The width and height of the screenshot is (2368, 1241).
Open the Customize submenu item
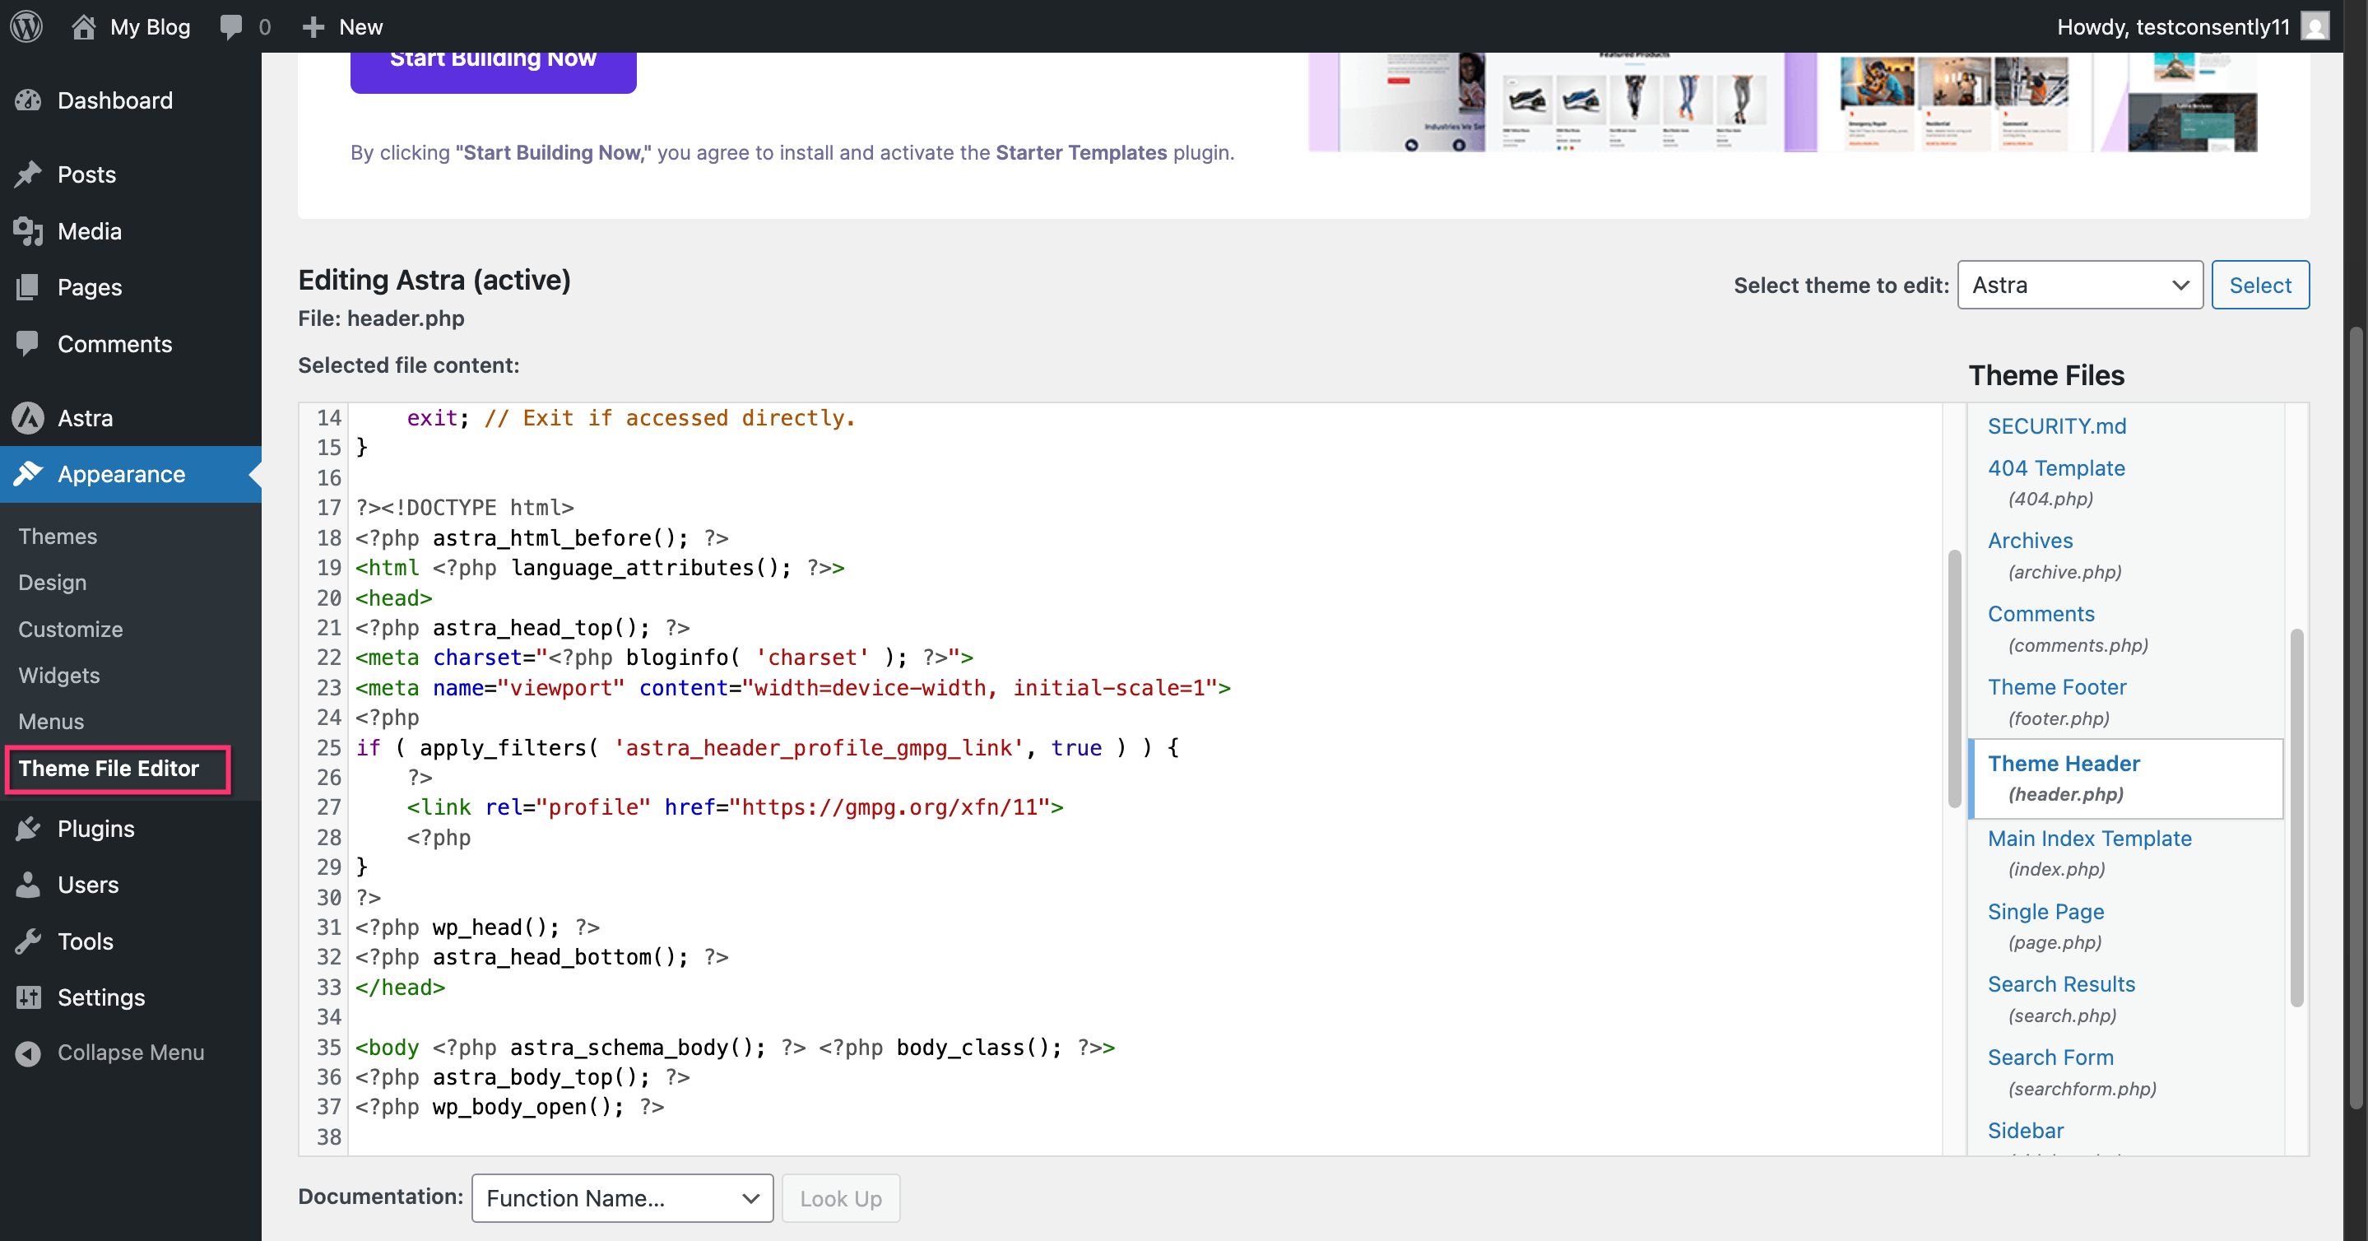coord(70,629)
